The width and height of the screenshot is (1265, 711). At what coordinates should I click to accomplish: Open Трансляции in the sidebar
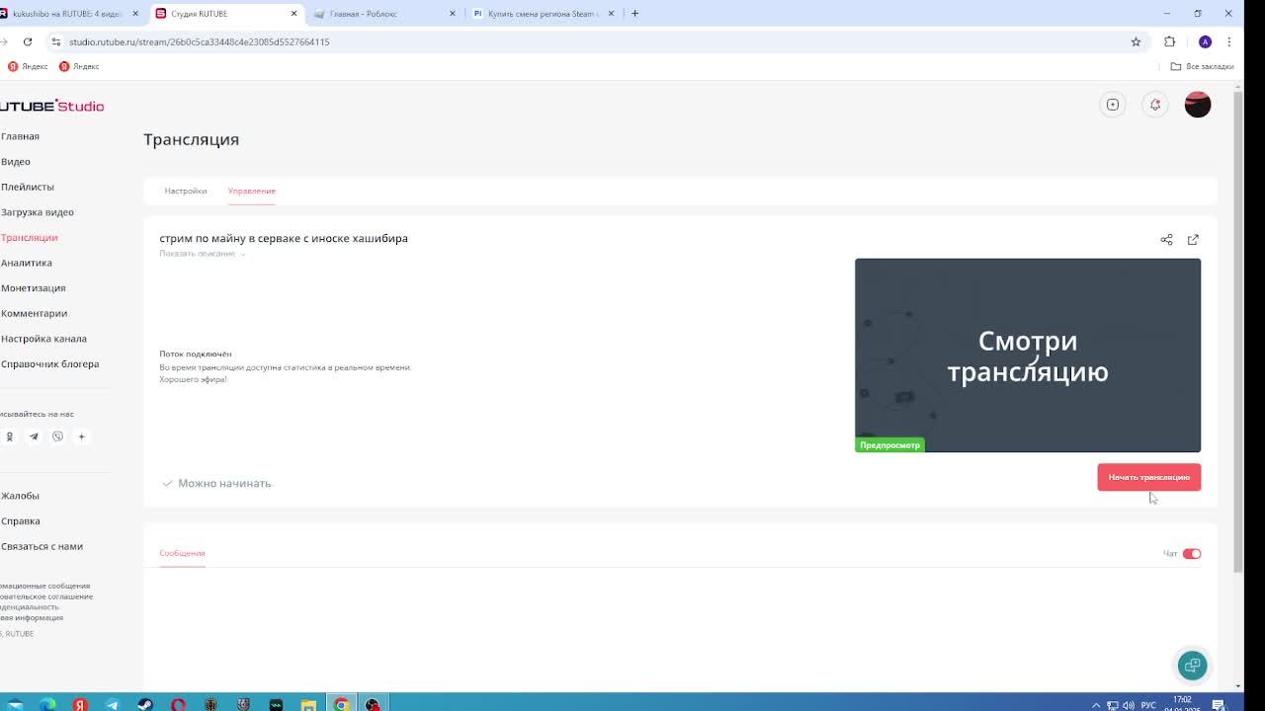pyautogui.click(x=29, y=238)
